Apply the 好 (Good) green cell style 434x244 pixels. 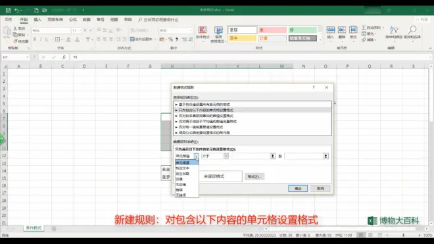[x=302, y=30]
